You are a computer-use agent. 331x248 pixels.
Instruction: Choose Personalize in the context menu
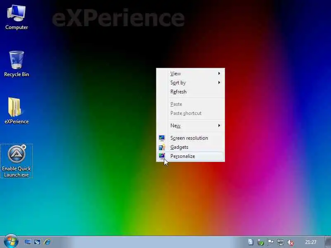(x=190, y=156)
